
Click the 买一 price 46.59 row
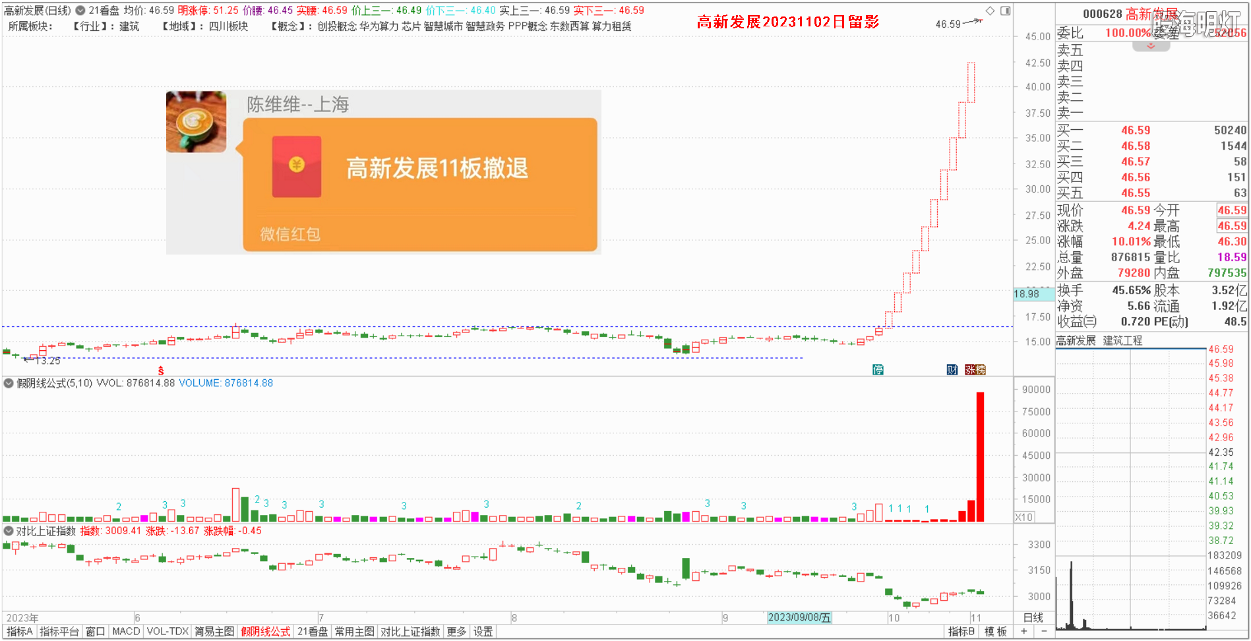click(x=1151, y=131)
